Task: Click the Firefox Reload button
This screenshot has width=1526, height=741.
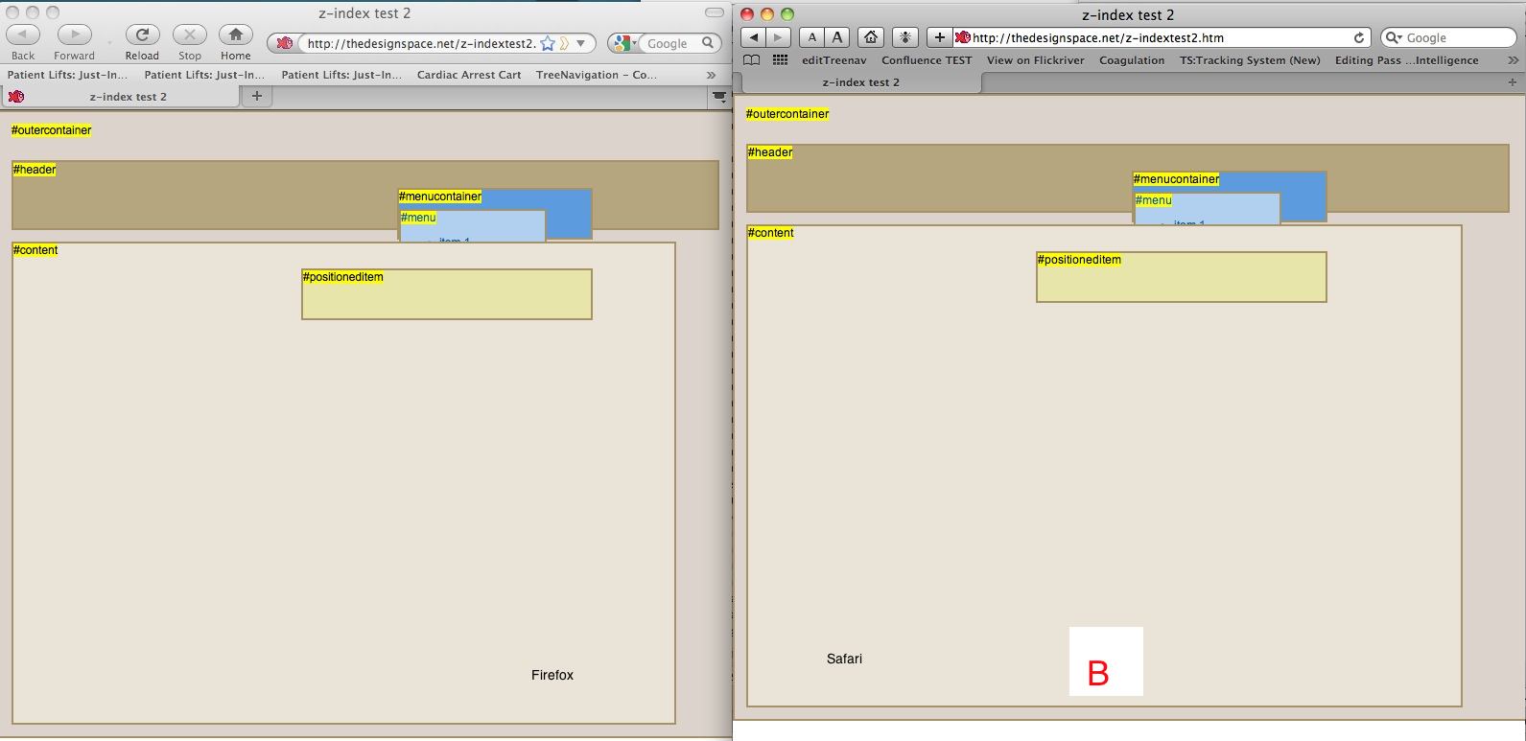Action: click(142, 35)
